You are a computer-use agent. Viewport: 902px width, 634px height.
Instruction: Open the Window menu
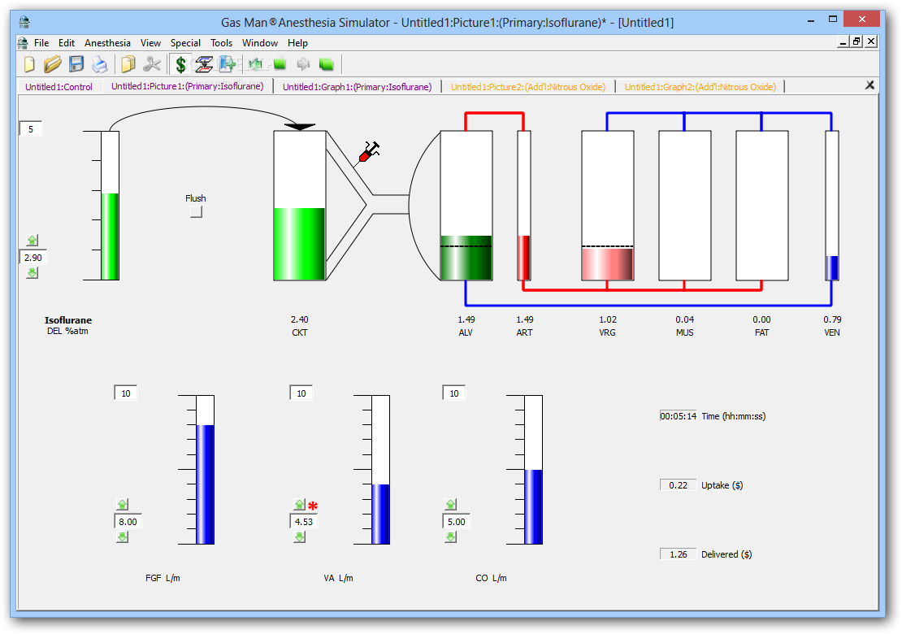(260, 42)
